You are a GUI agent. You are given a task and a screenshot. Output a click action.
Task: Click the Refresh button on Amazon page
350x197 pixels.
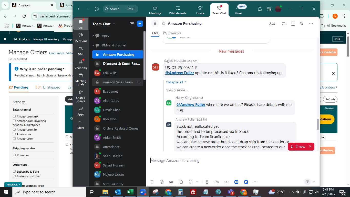(330, 99)
